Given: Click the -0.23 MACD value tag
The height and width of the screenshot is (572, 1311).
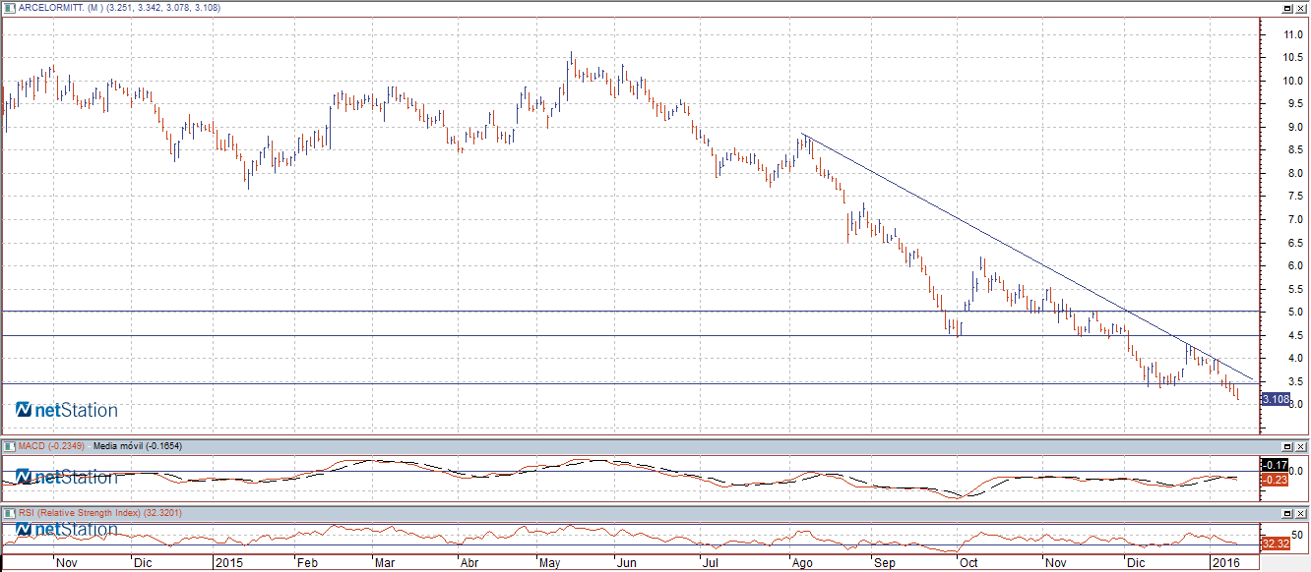Looking at the screenshot, I should point(1276,479).
